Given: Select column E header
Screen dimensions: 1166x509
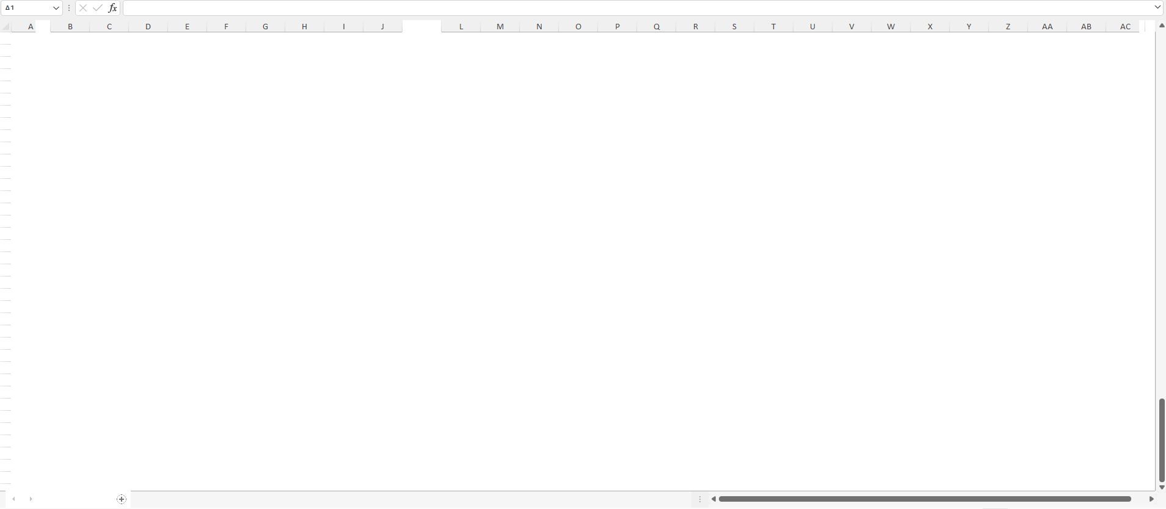Looking at the screenshot, I should coord(188,26).
